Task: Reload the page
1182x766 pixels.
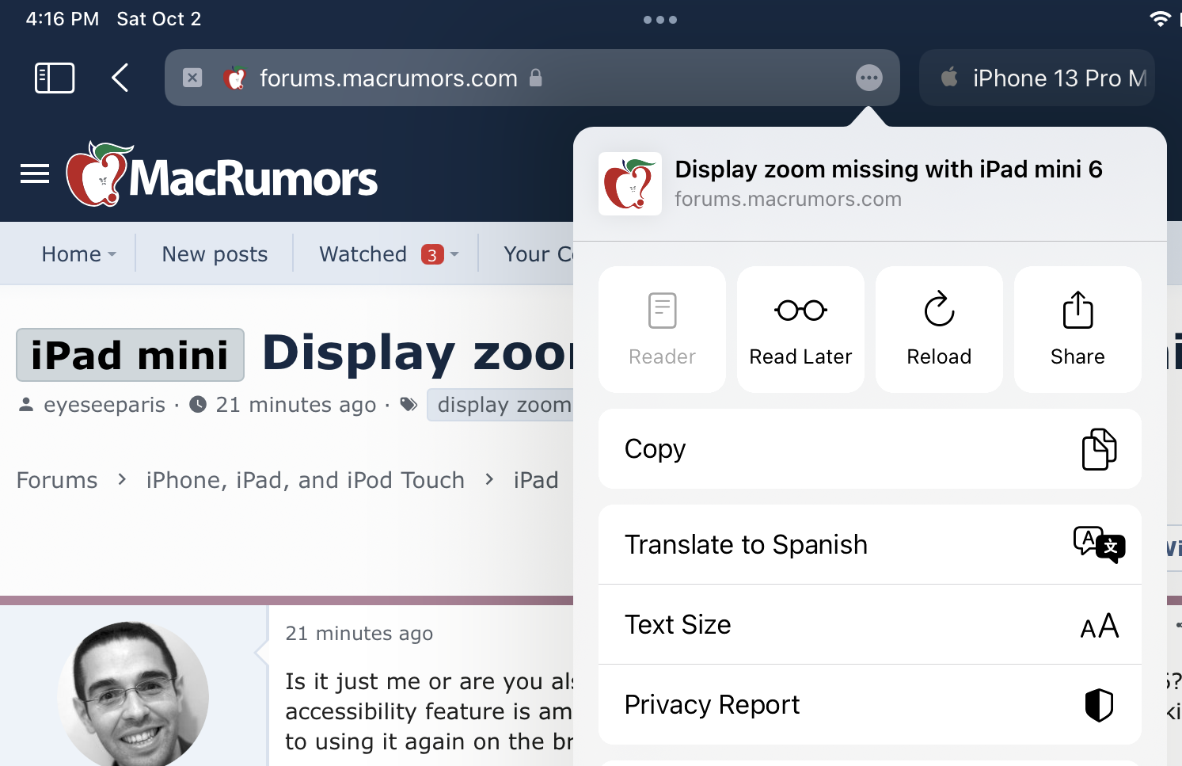Action: pos(939,330)
